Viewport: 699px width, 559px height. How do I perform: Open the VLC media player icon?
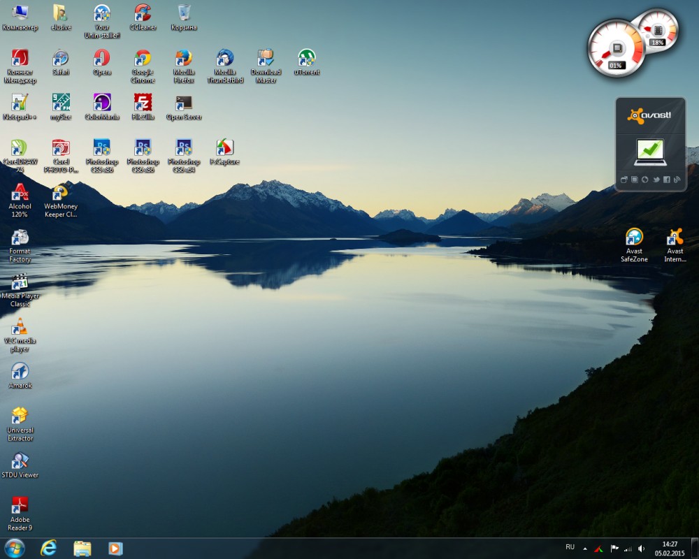coord(20,328)
